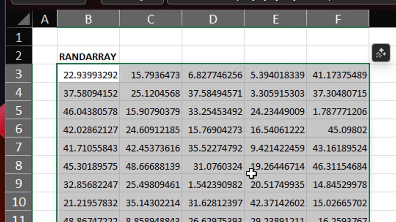Click cell containing 21.21957832
396x222 pixels.
(x=88, y=202)
